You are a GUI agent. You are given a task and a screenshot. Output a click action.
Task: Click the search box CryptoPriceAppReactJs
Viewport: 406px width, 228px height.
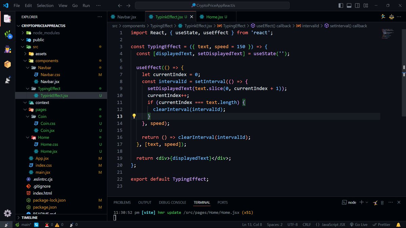coord(212,5)
